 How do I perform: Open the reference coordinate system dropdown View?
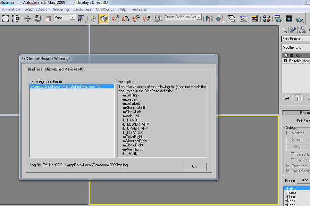coord(65,17)
